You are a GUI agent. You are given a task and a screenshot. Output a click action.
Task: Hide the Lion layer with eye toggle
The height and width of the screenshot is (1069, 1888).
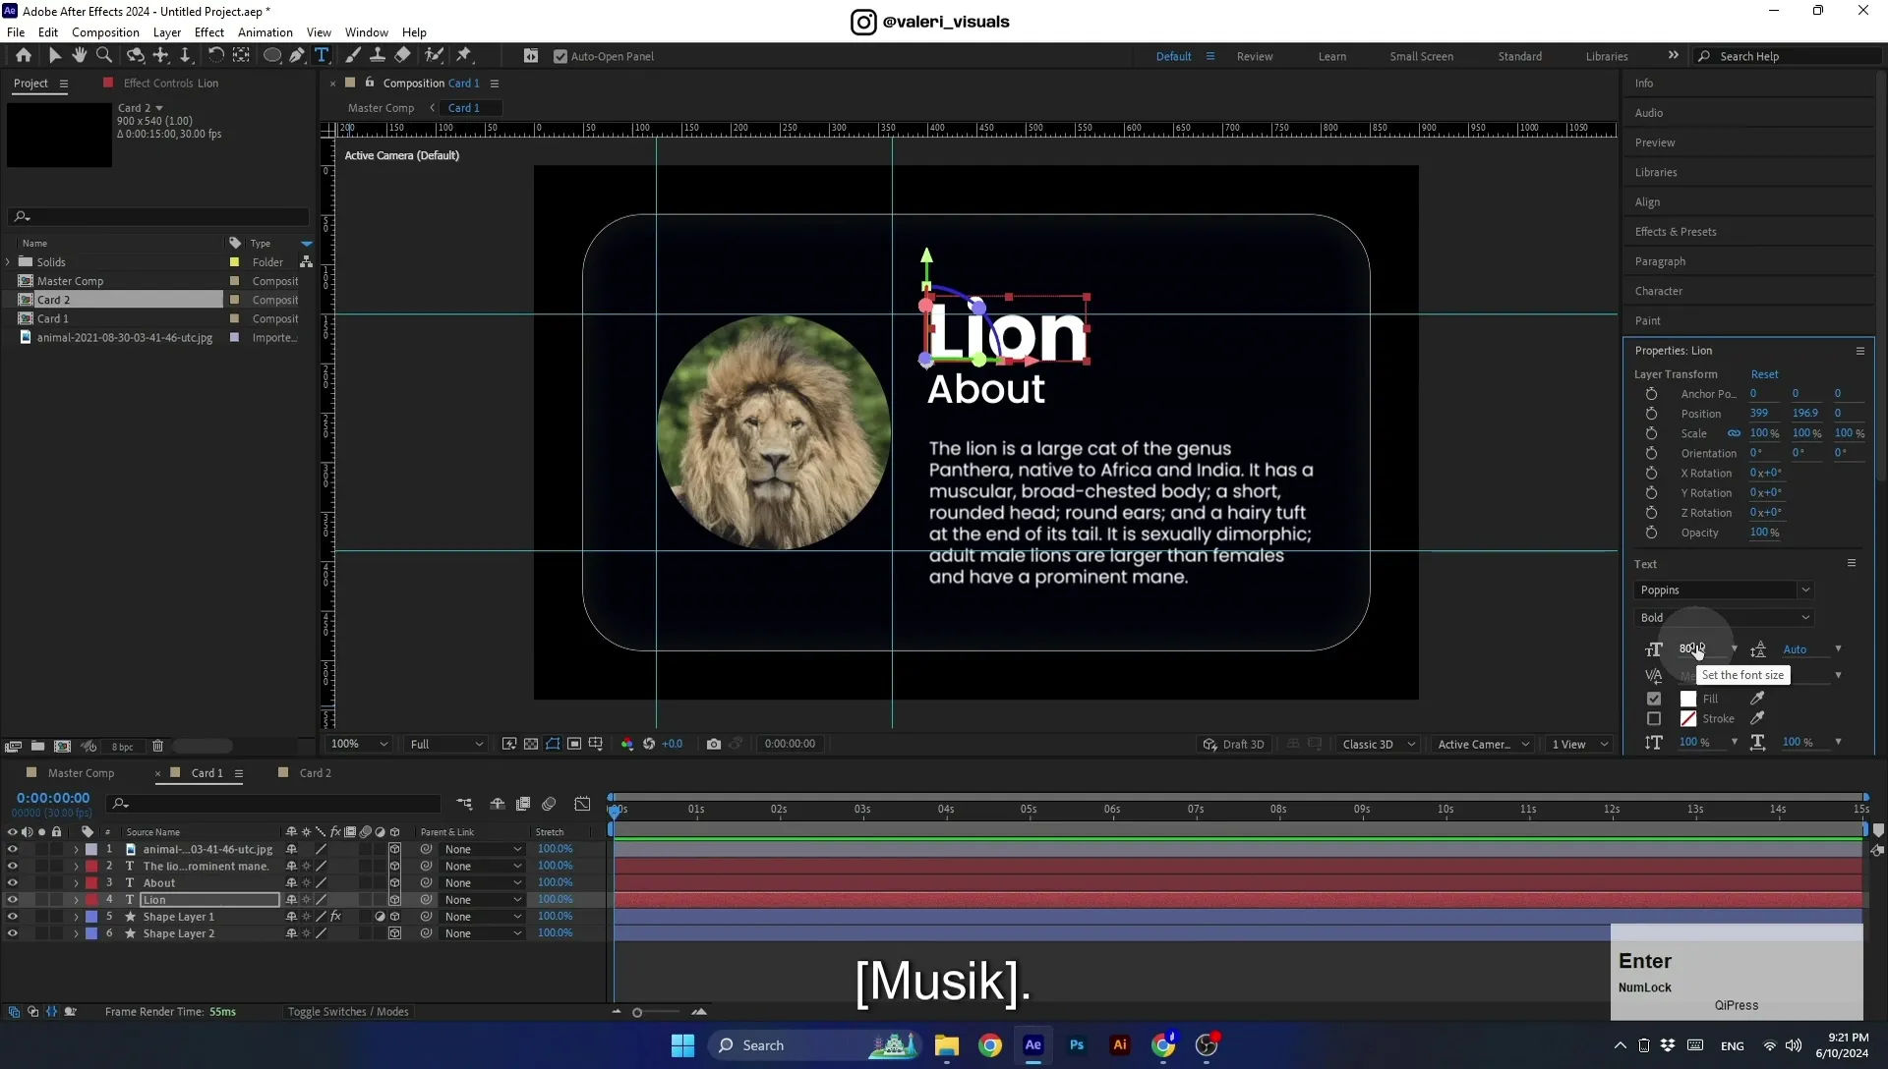click(x=13, y=900)
